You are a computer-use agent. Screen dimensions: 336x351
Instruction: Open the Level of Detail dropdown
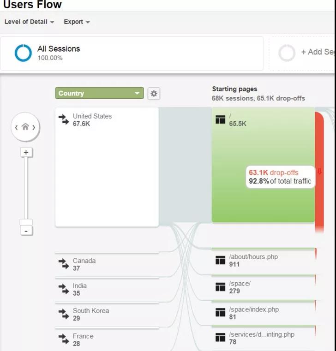(30, 22)
